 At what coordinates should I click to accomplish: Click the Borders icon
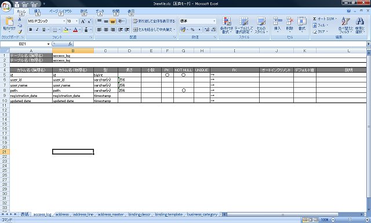point(54,30)
